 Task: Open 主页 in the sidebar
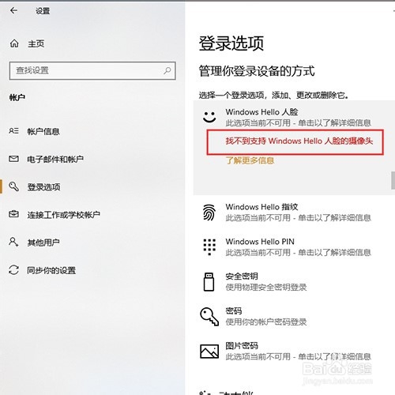(36, 43)
